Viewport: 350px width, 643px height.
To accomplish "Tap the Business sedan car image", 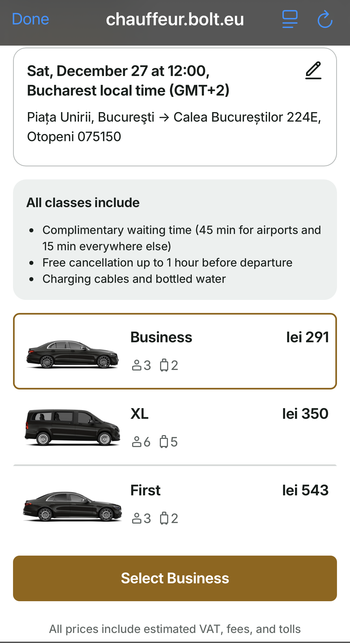I will (x=72, y=354).
